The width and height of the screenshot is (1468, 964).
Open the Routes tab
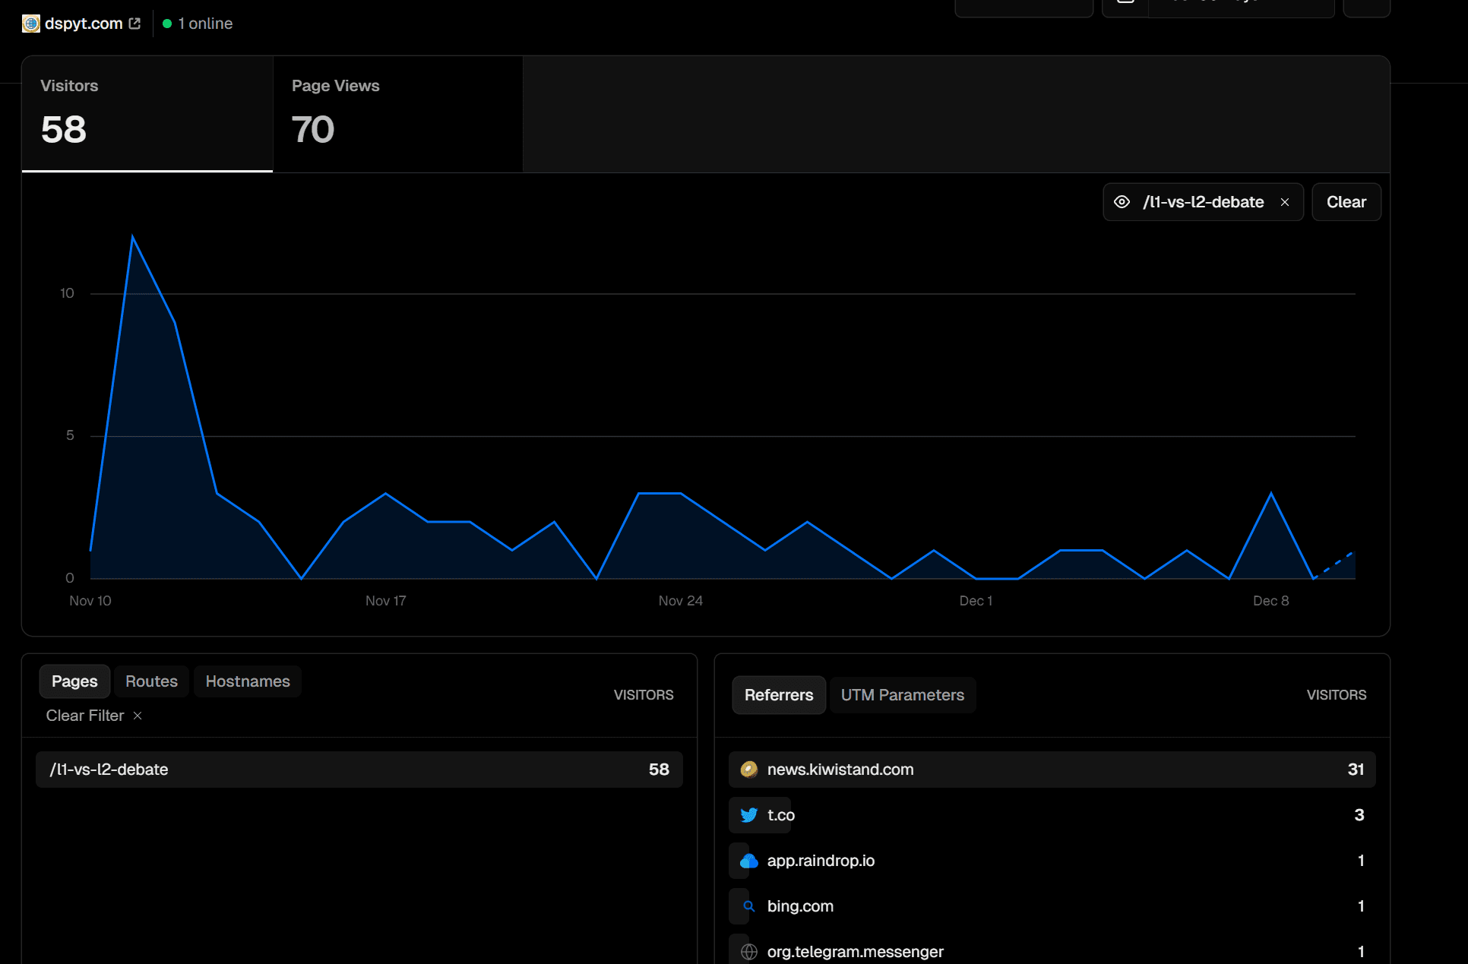tap(151, 681)
